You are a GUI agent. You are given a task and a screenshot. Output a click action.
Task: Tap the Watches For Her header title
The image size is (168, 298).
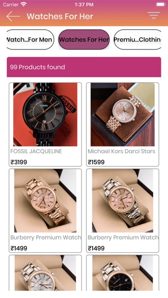(x=60, y=17)
